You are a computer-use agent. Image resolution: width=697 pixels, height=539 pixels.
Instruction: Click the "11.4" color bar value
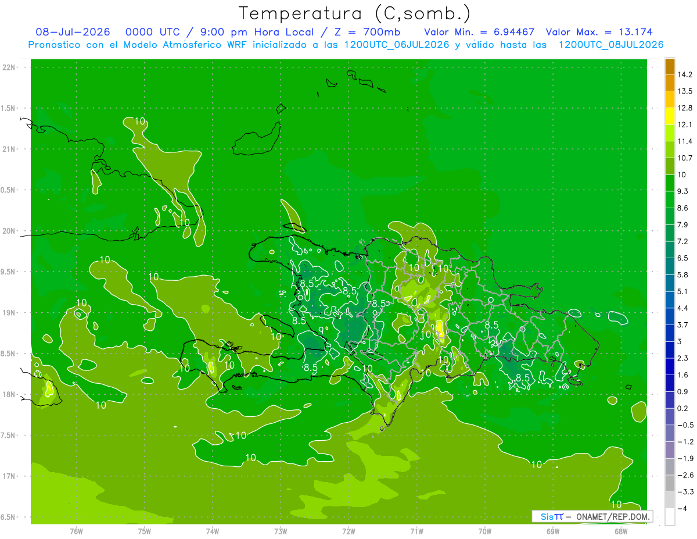pos(685,141)
